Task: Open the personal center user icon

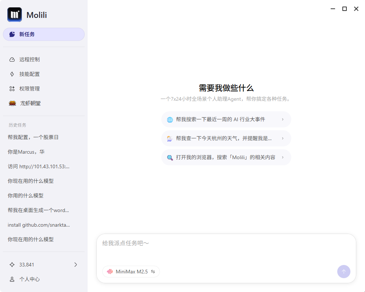Action: (12, 279)
